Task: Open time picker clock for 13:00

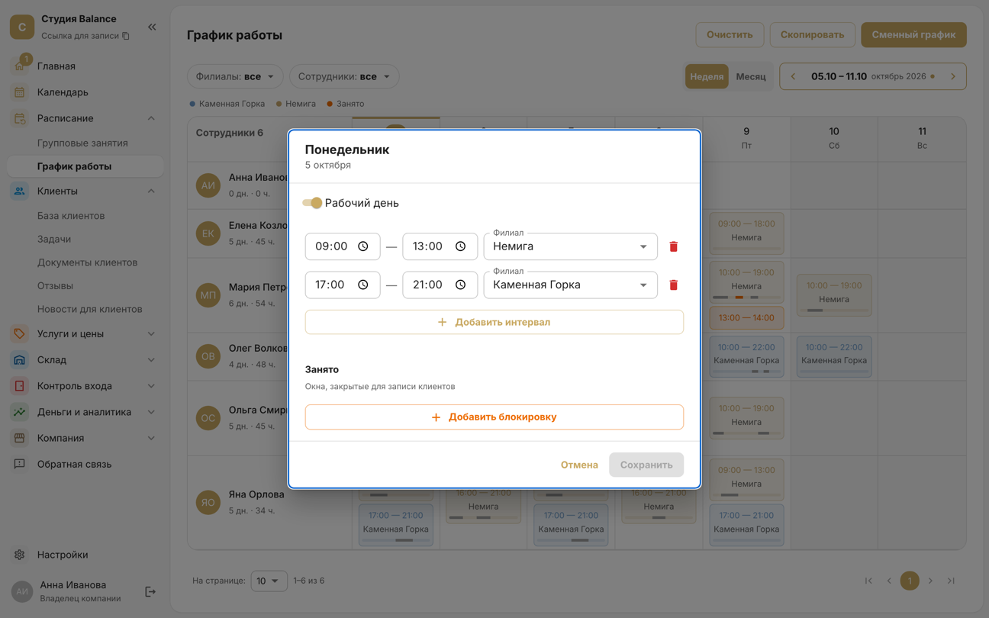Action: coord(460,246)
